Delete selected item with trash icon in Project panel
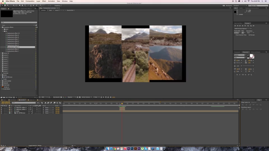 click(14, 97)
